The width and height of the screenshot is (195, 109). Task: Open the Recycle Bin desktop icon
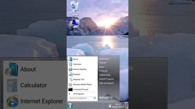74,8
